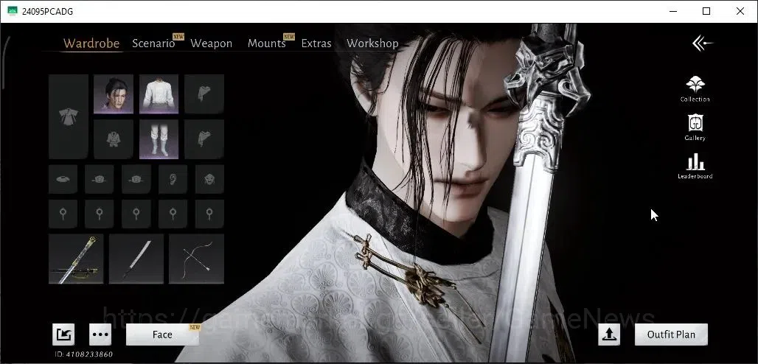Select the gold-hilted sword weapon thumbnail
This screenshot has width=758, height=364.
click(x=76, y=259)
